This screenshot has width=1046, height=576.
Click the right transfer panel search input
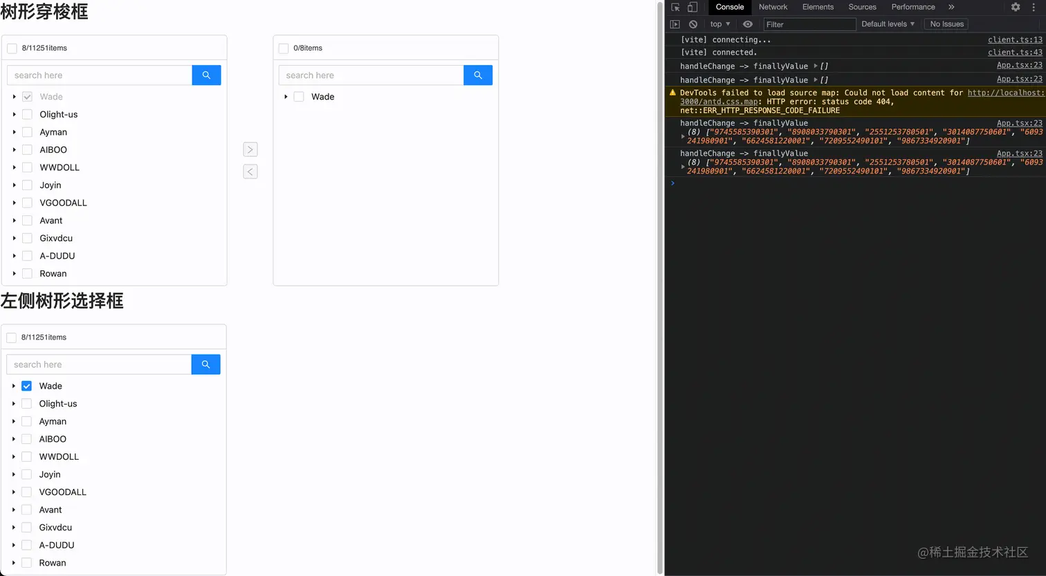371,75
